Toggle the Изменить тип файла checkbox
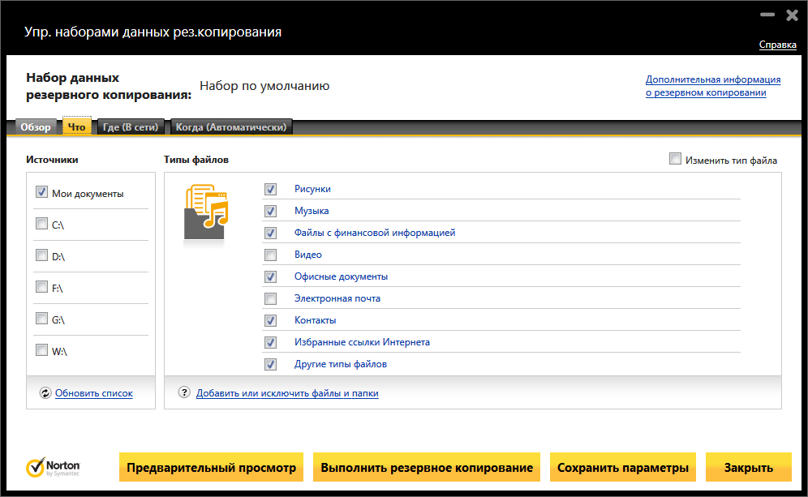 pyautogui.click(x=675, y=160)
